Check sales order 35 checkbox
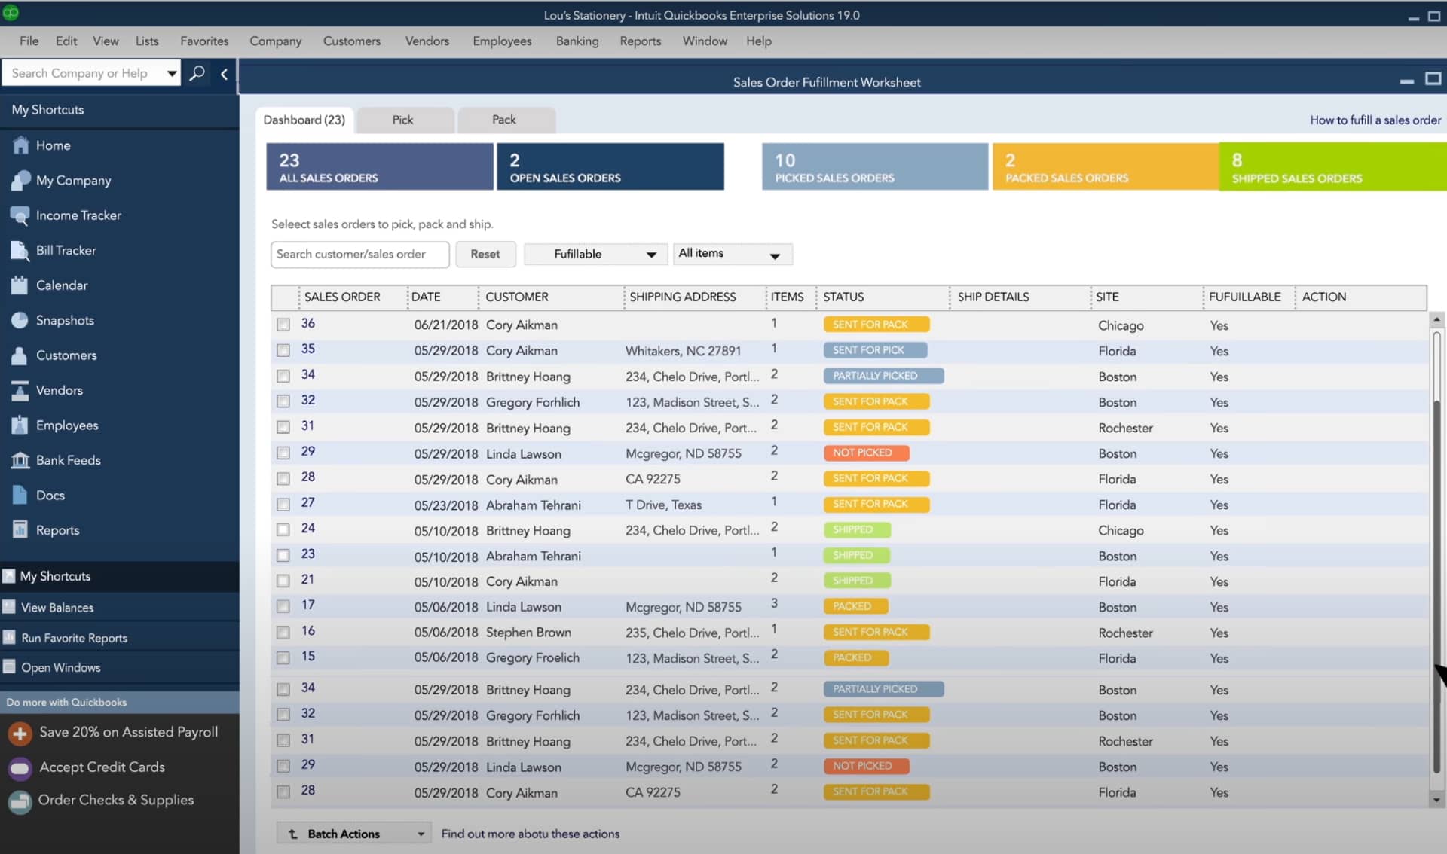 point(283,350)
